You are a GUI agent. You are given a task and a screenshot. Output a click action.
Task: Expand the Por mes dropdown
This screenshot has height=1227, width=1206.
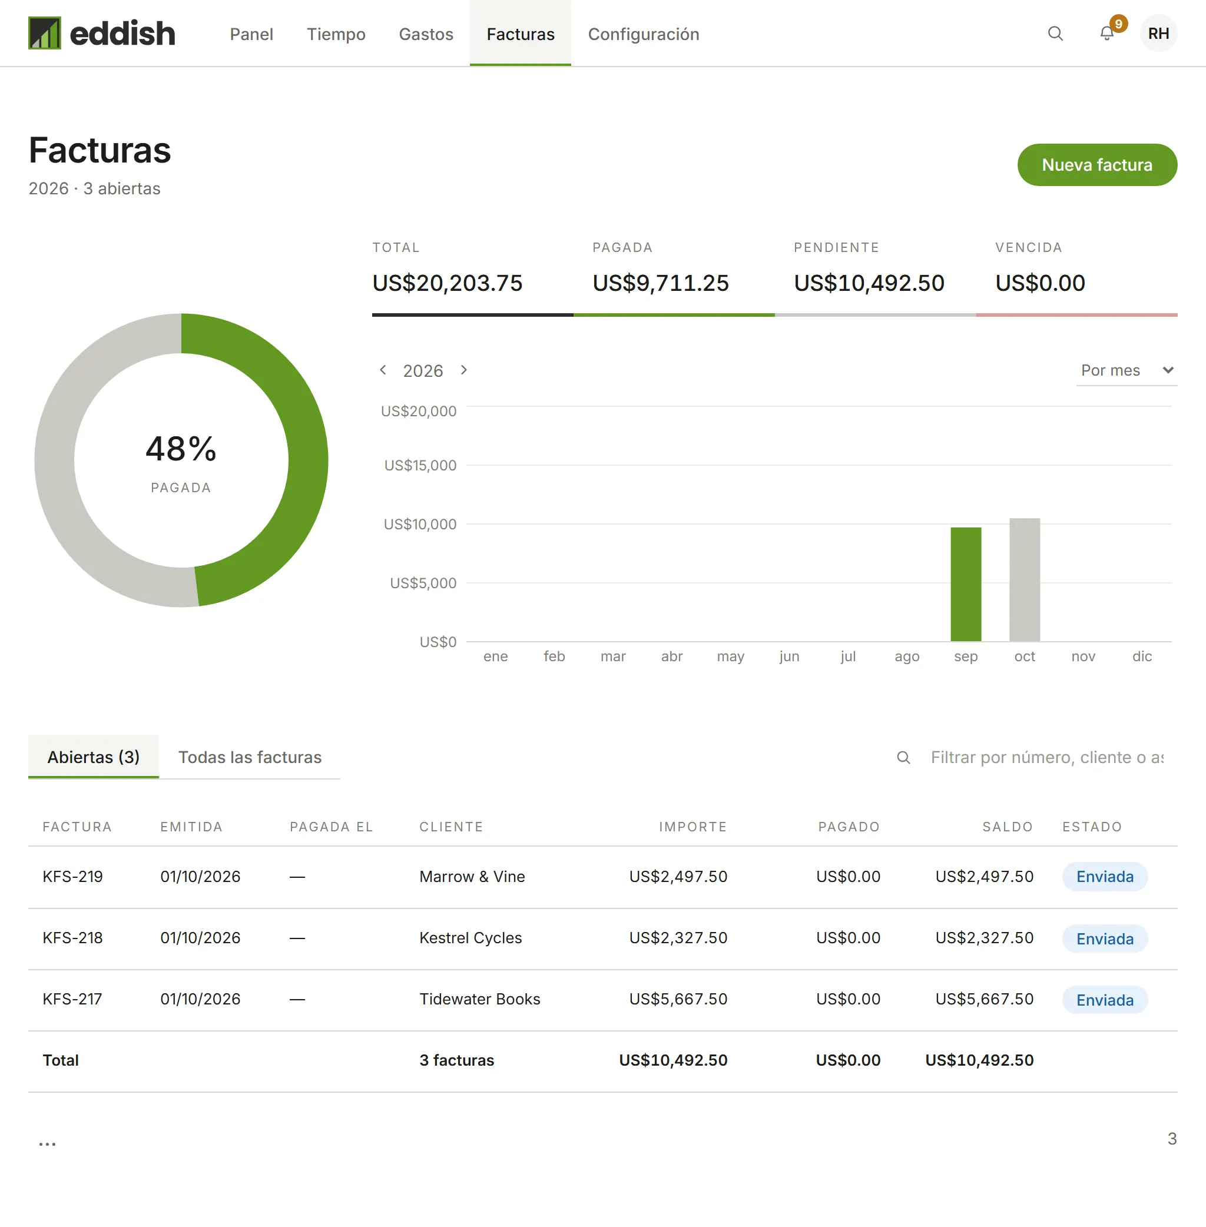point(1126,370)
